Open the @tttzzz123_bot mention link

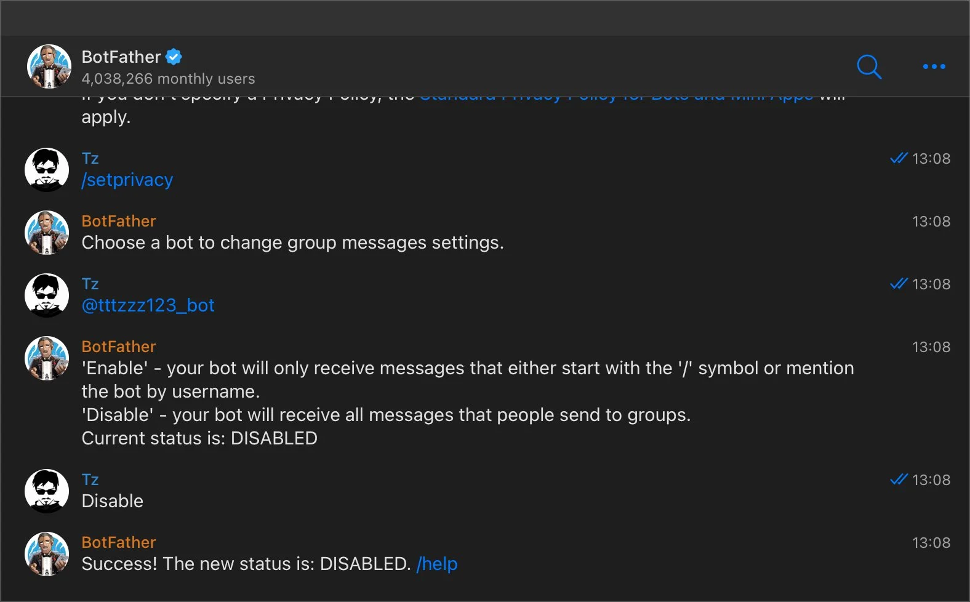(x=148, y=305)
